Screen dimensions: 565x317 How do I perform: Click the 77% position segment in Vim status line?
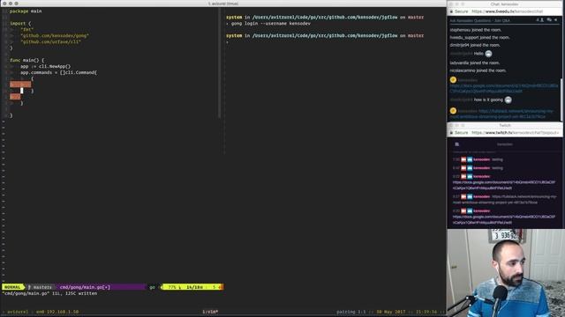point(172,287)
